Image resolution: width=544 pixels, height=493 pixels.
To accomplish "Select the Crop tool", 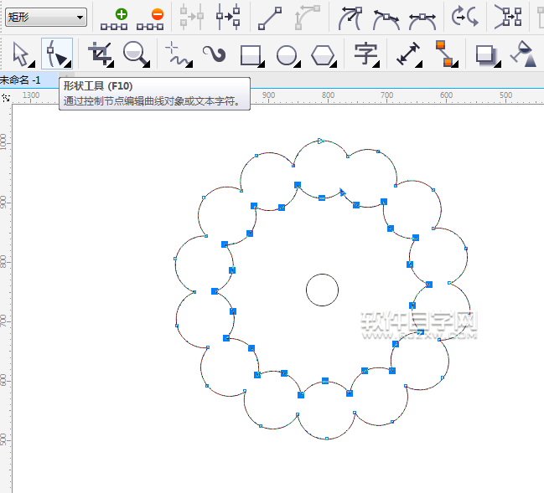I will click(x=100, y=54).
